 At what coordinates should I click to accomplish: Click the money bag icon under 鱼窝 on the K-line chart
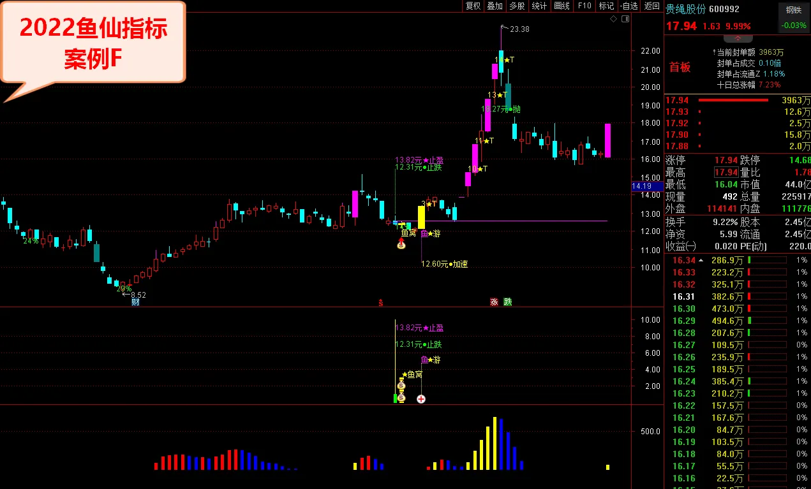401,244
